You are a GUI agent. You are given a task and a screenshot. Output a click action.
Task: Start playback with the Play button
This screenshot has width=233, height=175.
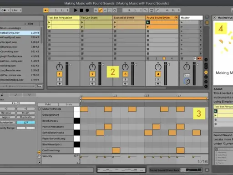pos(76,10)
